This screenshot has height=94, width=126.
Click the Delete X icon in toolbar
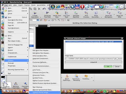[39, 9]
